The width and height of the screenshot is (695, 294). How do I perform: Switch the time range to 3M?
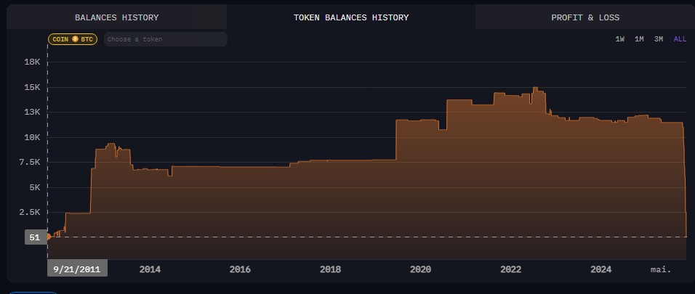coord(659,39)
